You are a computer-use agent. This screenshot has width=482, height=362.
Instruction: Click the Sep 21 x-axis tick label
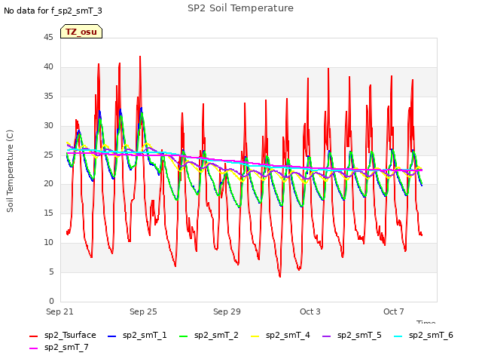click(x=59, y=311)
